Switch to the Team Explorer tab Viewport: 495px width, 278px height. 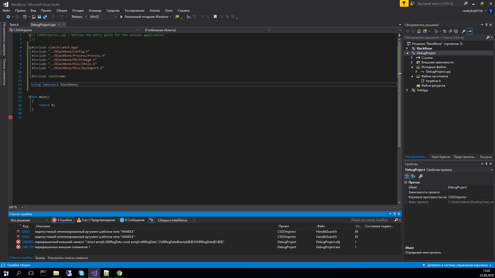coord(441,157)
